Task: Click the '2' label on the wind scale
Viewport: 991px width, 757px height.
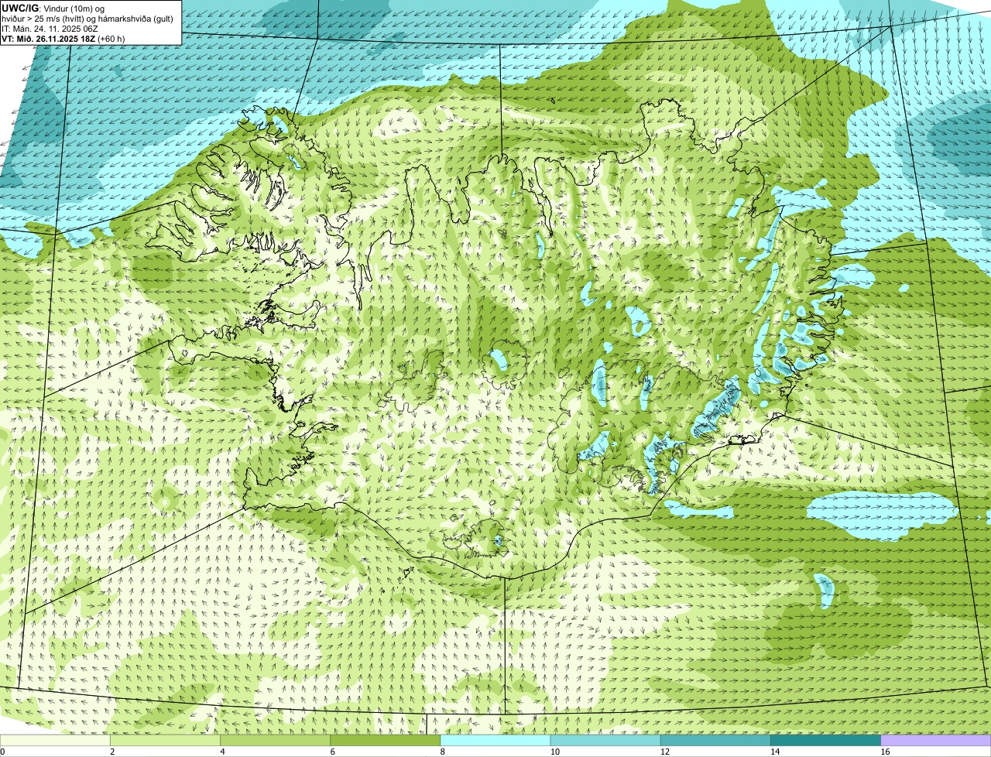Action: pos(112,752)
